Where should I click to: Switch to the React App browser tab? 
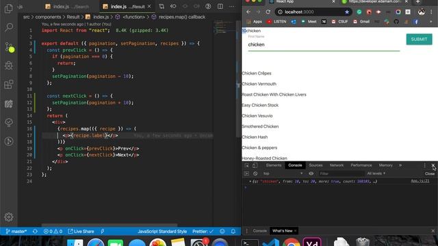301,1
